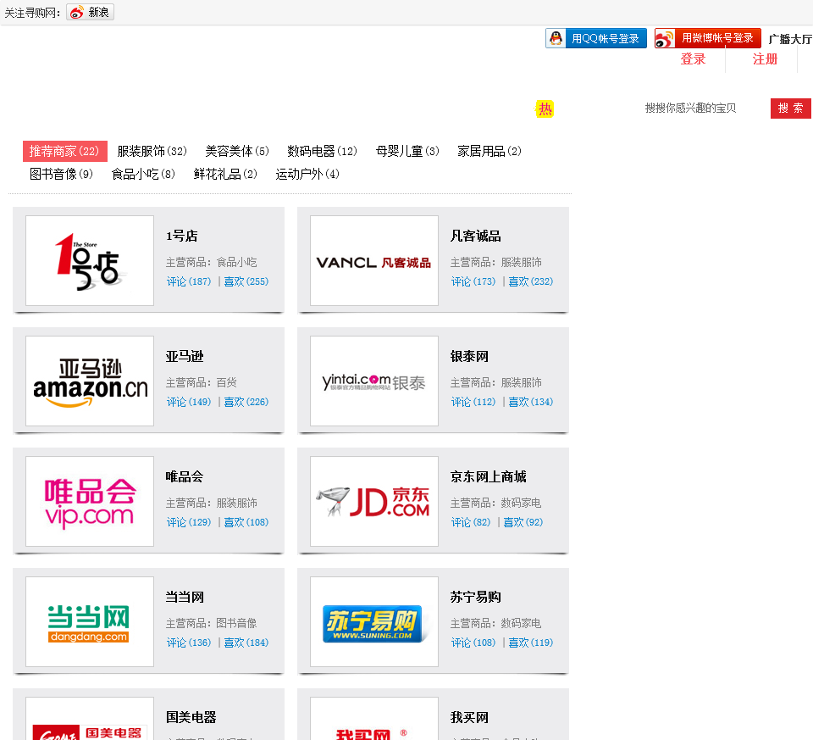Open the 1号店 logo thumbnail

(90, 260)
